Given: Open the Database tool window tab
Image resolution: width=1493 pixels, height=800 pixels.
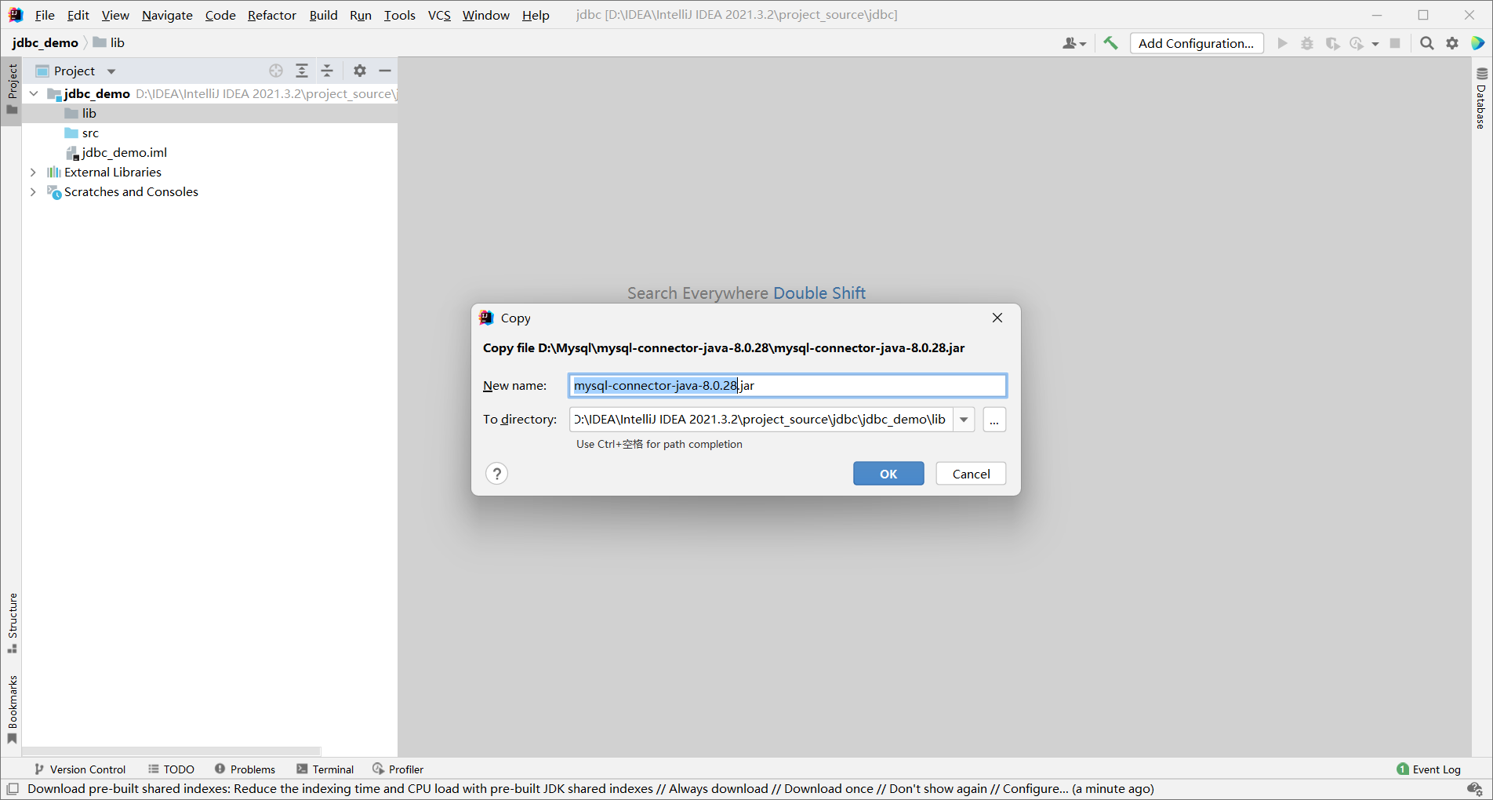Looking at the screenshot, I should [x=1481, y=99].
